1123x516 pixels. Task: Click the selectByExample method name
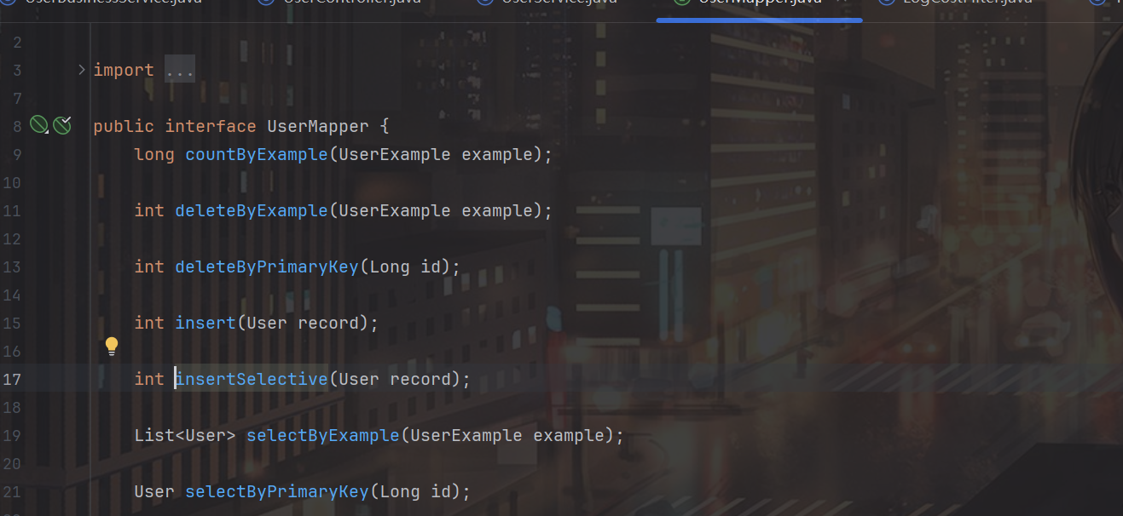[322, 435]
